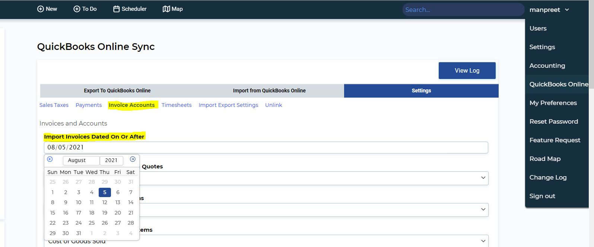Select the Settings tab
This screenshot has height=247, width=594.
point(421,91)
